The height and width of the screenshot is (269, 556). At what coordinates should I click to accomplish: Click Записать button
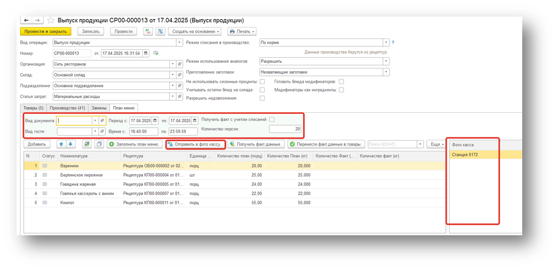point(91,31)
